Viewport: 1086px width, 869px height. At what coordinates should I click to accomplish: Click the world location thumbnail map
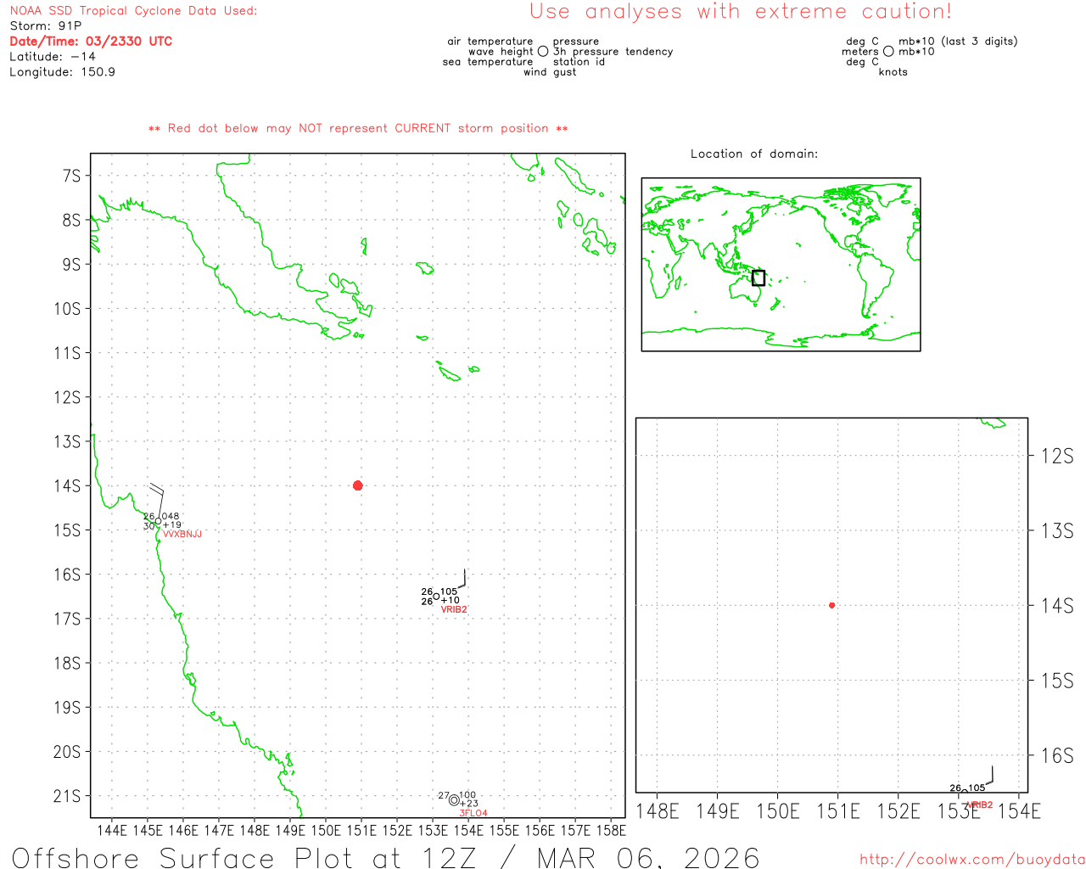point(781,264)
